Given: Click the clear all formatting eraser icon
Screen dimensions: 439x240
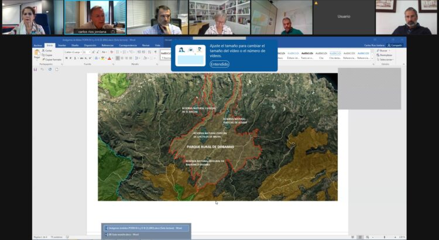Looking at the screenshot, I should tap(112, 52).
